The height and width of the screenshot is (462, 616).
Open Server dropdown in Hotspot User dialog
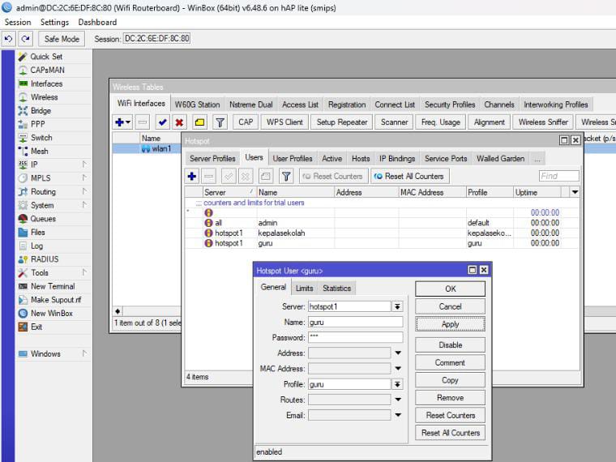[x=398, y=306]
